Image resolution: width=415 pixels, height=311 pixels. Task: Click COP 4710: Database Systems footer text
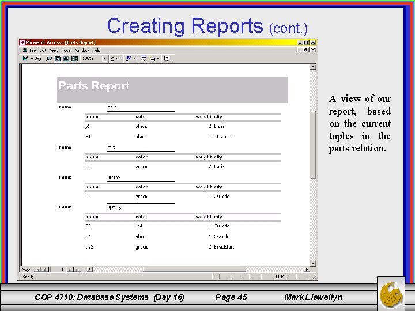[x=110, y=297]
